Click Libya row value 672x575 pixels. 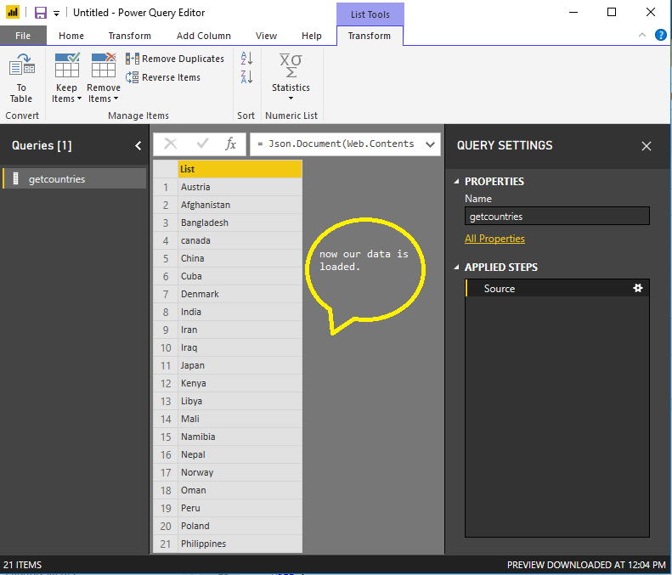(x=240, y=401)
